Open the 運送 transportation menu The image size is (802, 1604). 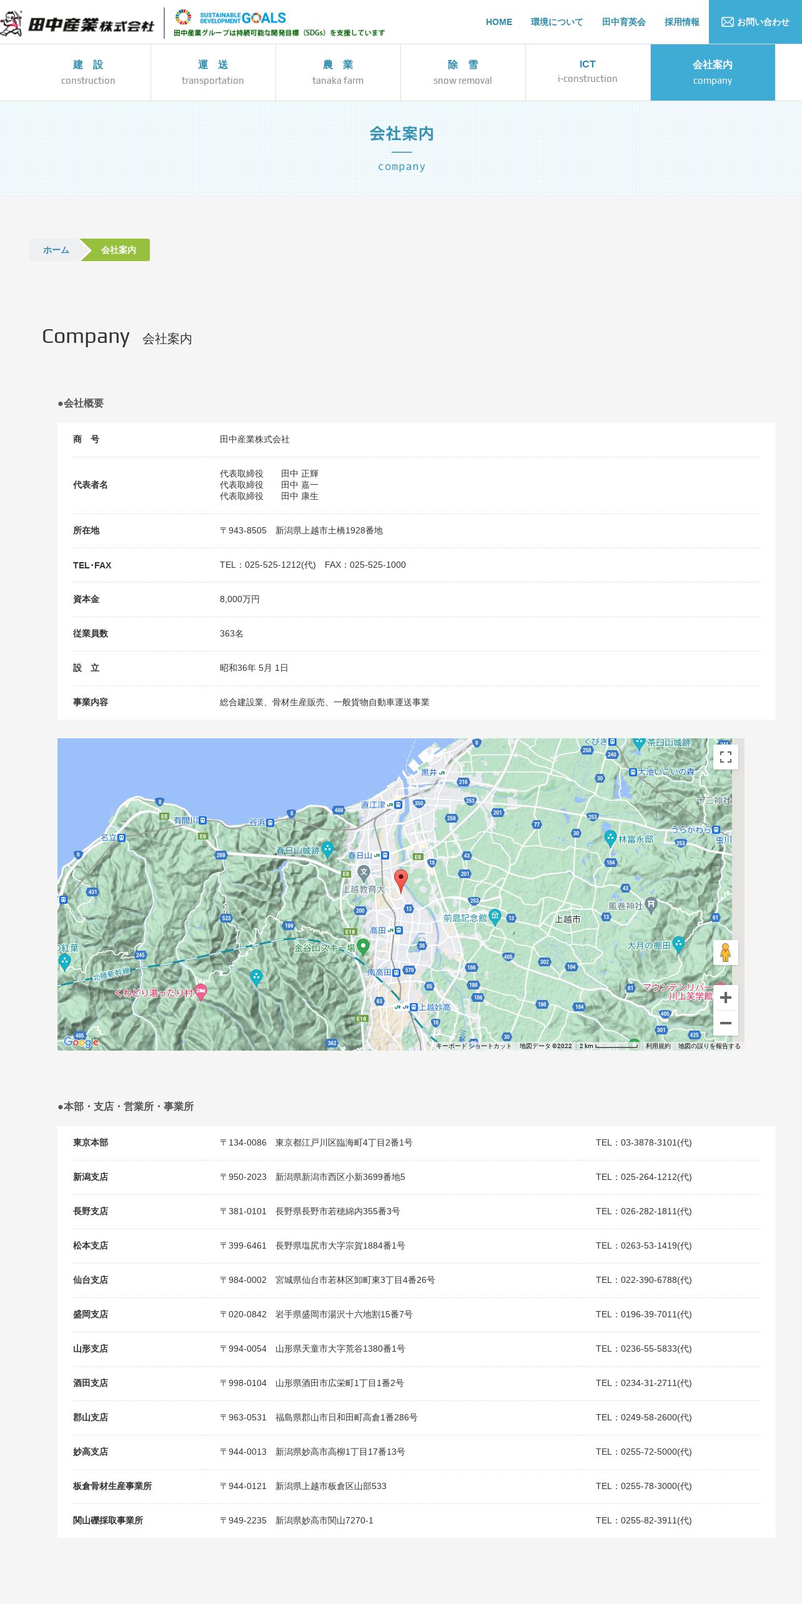point(213,72)
